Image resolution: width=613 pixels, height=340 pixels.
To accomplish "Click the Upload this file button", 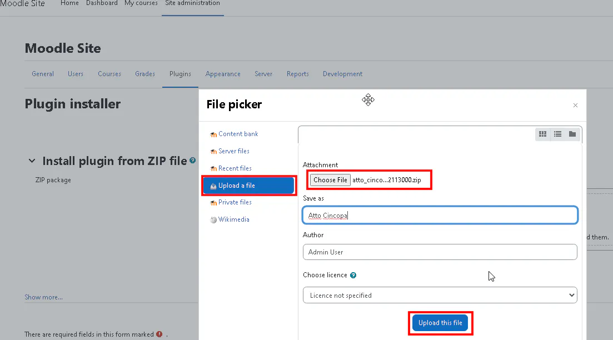I will [x=440, y=323].
